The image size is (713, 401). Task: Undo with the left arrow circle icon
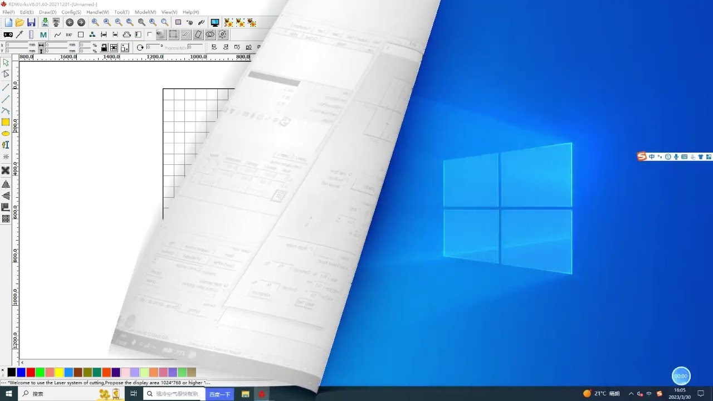pos(70,22)
